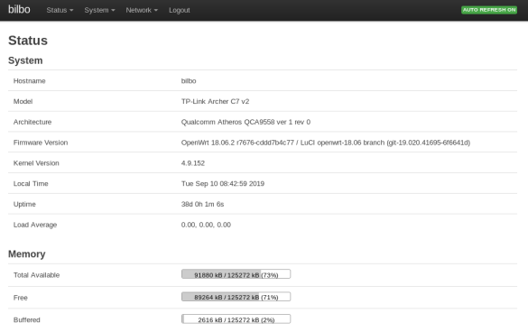Click the System dropdown caret arrow

(x=113, y=11)
